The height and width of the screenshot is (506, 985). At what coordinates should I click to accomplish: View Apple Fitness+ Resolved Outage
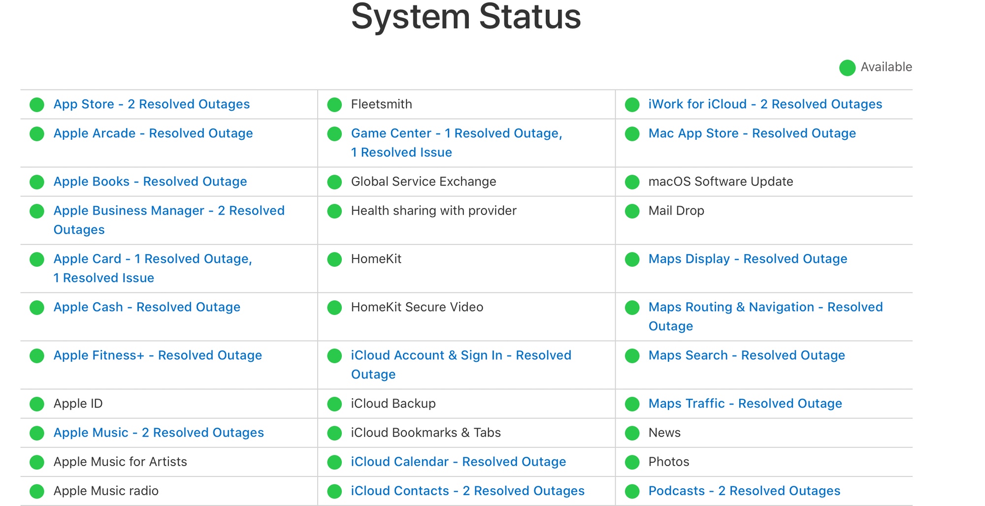click(158, 355)
